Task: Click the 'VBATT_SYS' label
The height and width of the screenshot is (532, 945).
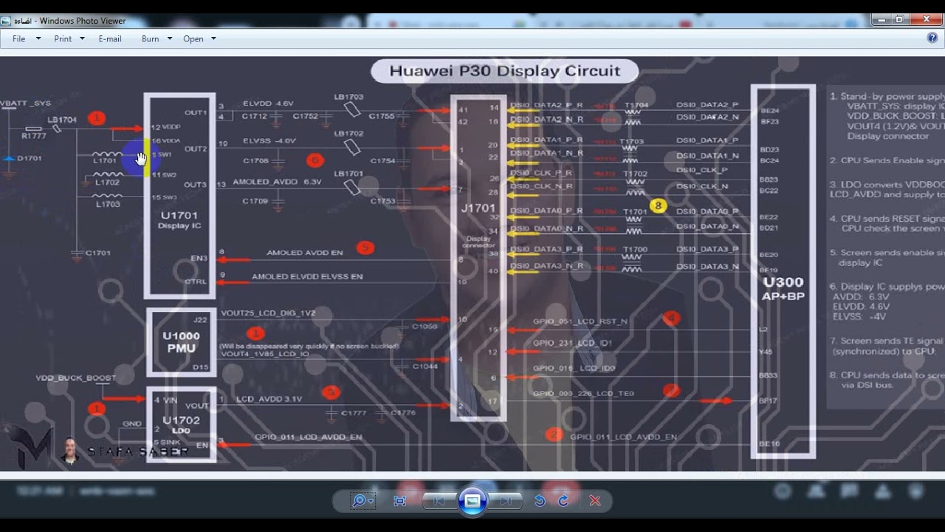Action: click(26, 103)
